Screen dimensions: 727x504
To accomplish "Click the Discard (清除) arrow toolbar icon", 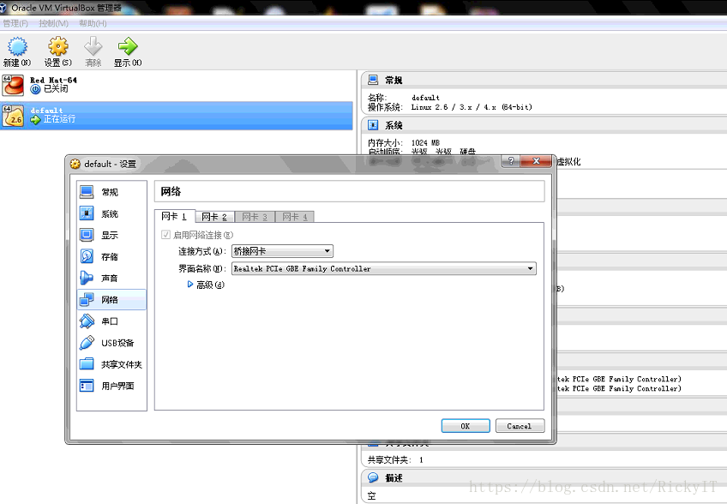I will [93, 46].
